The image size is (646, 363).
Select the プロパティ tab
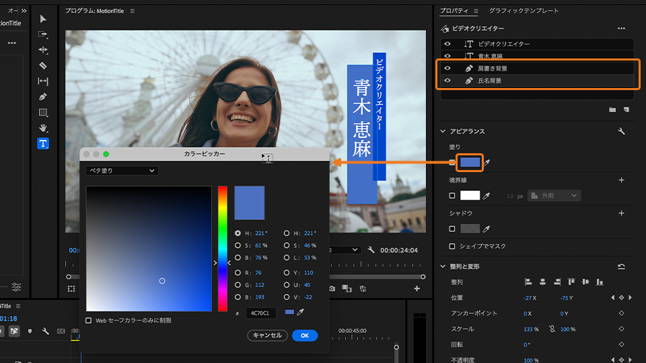pyautogui.click(x=454, y=11)
